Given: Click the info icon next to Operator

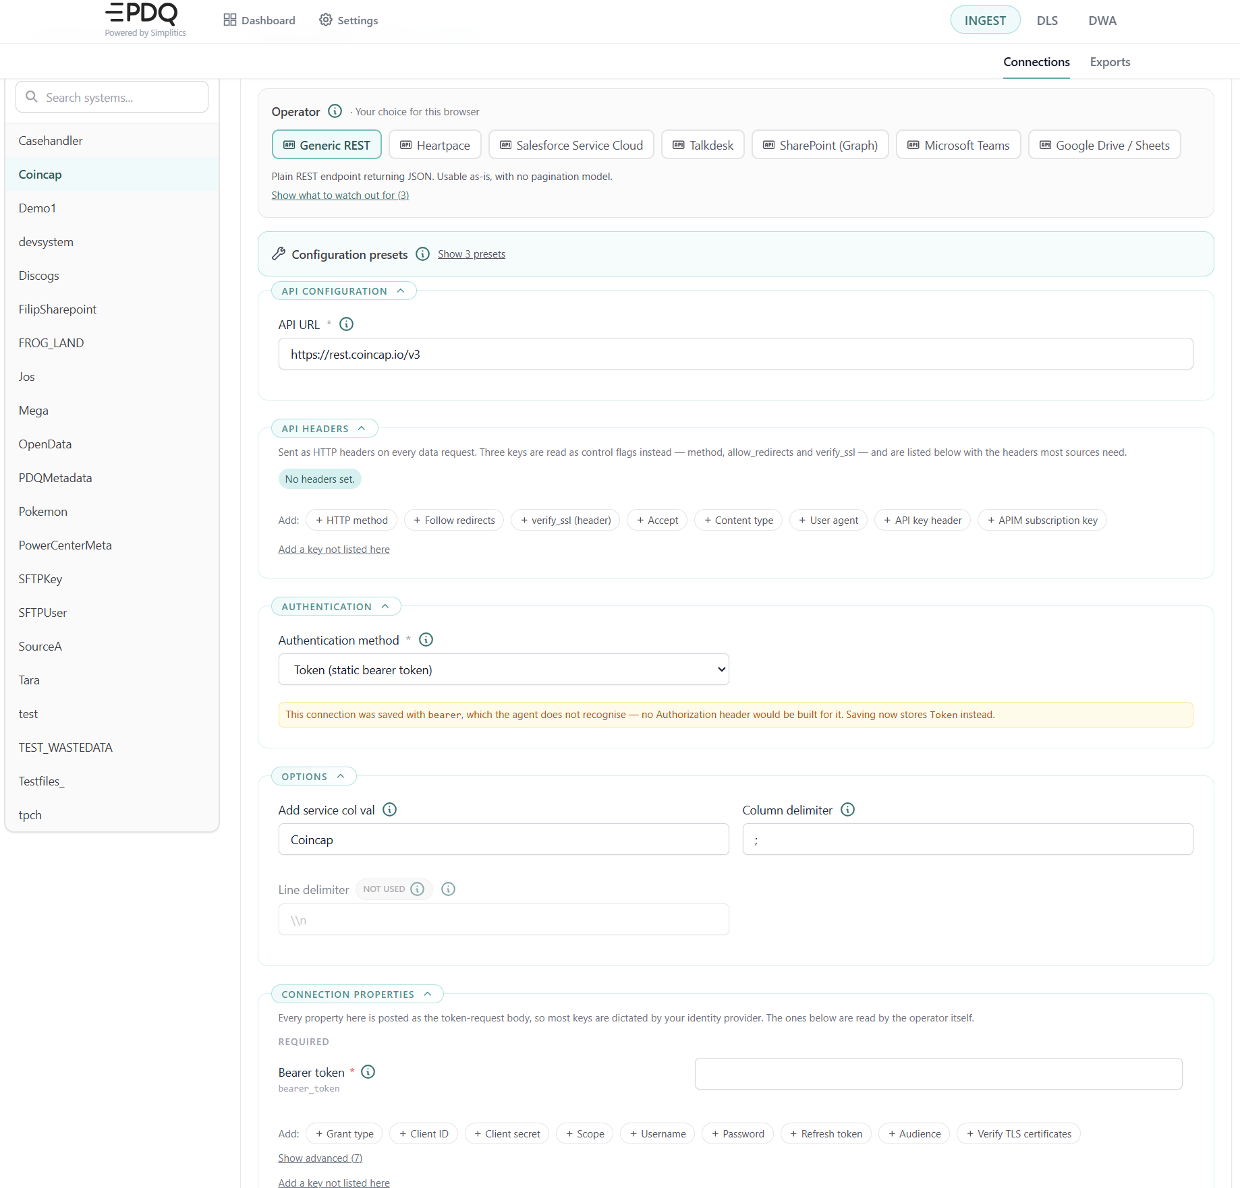Looking at the screenshot, I should click(335, 111).
